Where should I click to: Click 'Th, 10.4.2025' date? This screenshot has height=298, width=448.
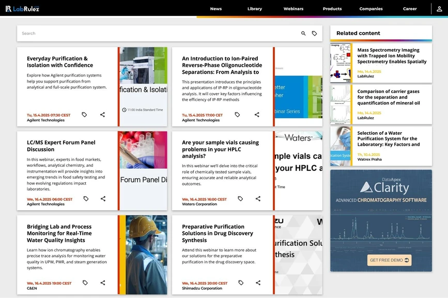click(x=368, y=154)
